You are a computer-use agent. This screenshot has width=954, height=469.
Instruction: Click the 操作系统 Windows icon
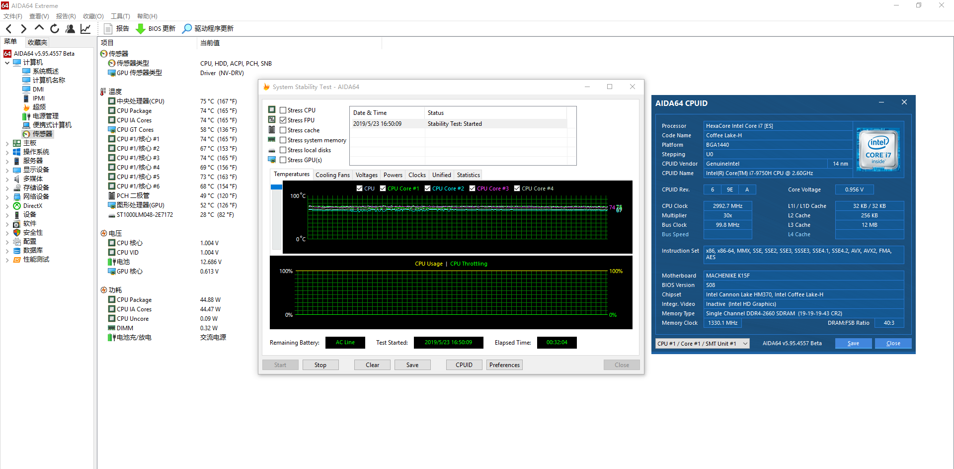coord(17,152)
